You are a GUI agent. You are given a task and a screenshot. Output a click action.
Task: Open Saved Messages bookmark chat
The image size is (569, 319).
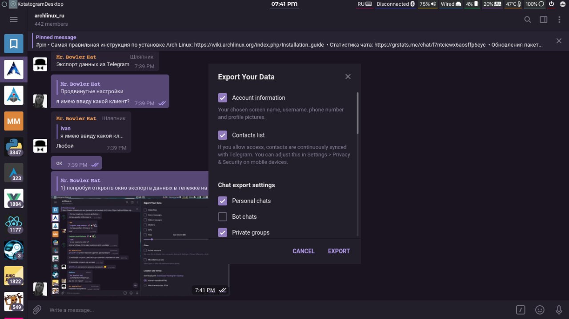pyautogui.click(x=14, y=43)
